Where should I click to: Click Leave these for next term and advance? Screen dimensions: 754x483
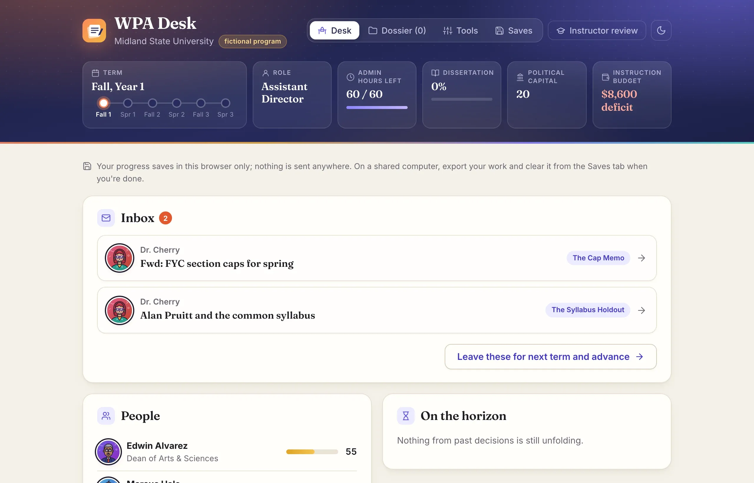tap(550, 357)
